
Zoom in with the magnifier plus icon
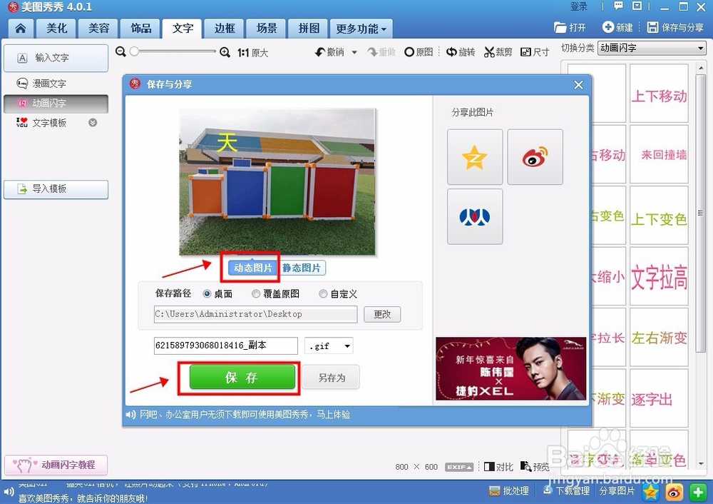(225, 52)
